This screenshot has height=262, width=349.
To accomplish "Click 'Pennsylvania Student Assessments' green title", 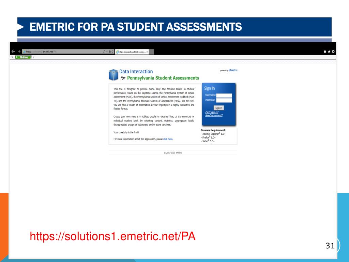I will [163, 78].
